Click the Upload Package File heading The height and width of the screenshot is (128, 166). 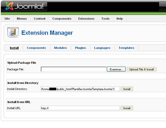click(22, 63)
